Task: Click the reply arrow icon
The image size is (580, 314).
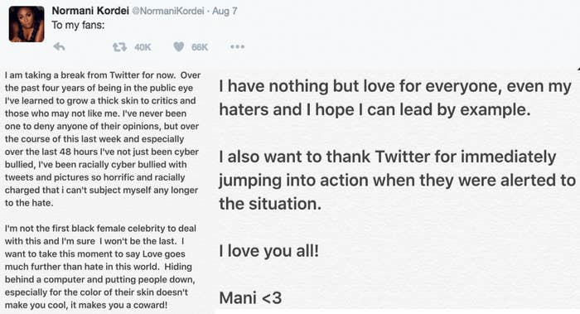Action: (59, 47)
